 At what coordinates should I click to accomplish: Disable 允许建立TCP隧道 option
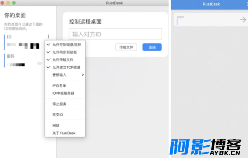click(x=65, y=67)
